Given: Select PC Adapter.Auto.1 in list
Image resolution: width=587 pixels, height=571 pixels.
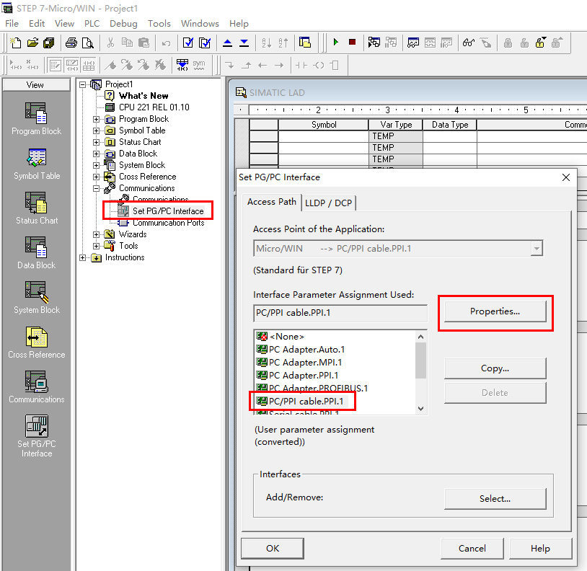Looking at the screenshot, I should coord(300,350).
